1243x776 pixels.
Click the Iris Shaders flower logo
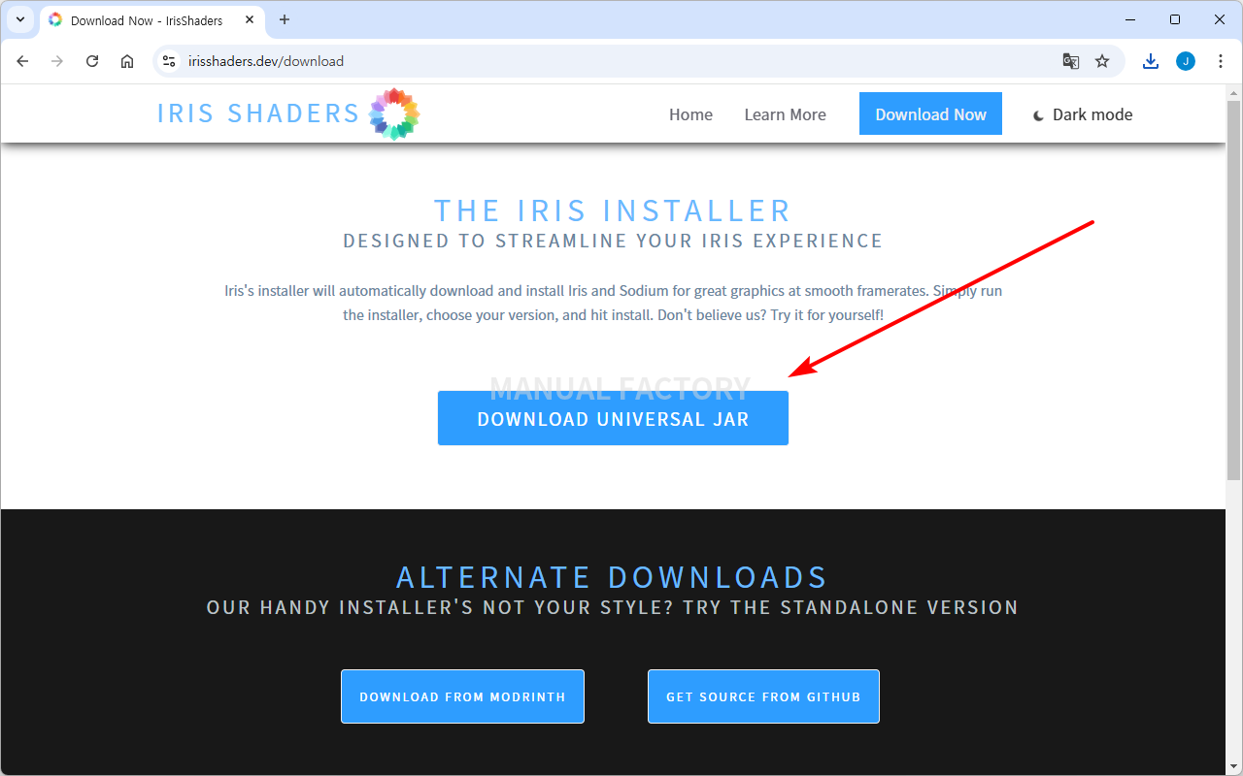(x=394, y=113)
